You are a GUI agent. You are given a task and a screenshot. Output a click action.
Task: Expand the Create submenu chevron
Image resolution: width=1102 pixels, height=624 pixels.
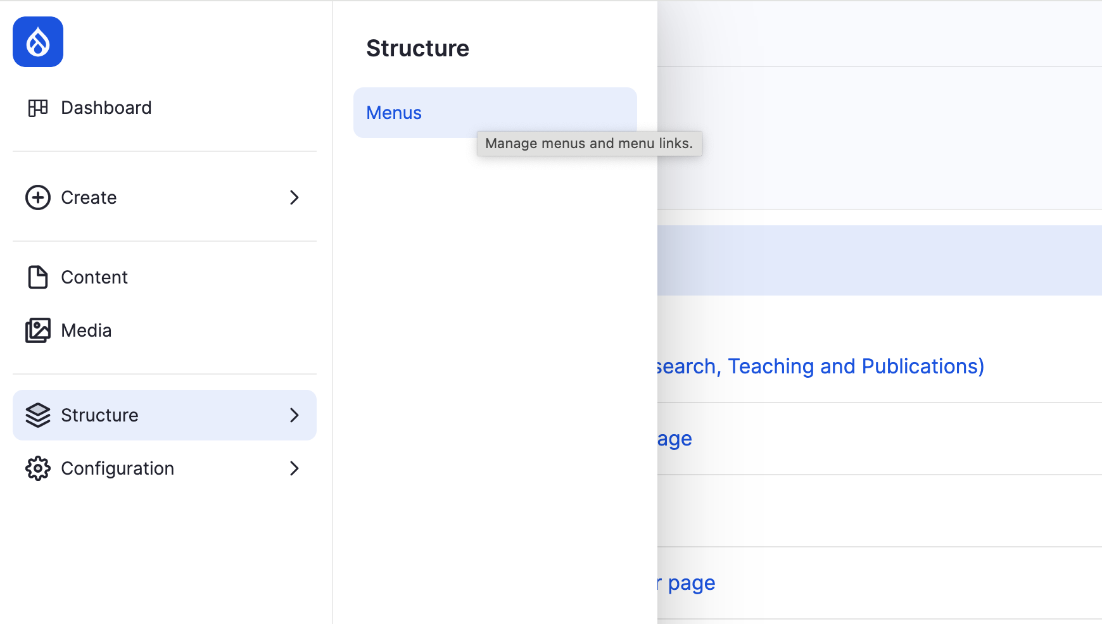point(294,197)
